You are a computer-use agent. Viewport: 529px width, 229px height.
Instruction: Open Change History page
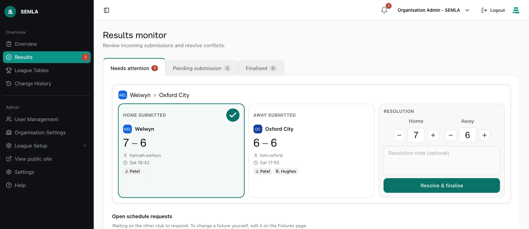point(47,84)
